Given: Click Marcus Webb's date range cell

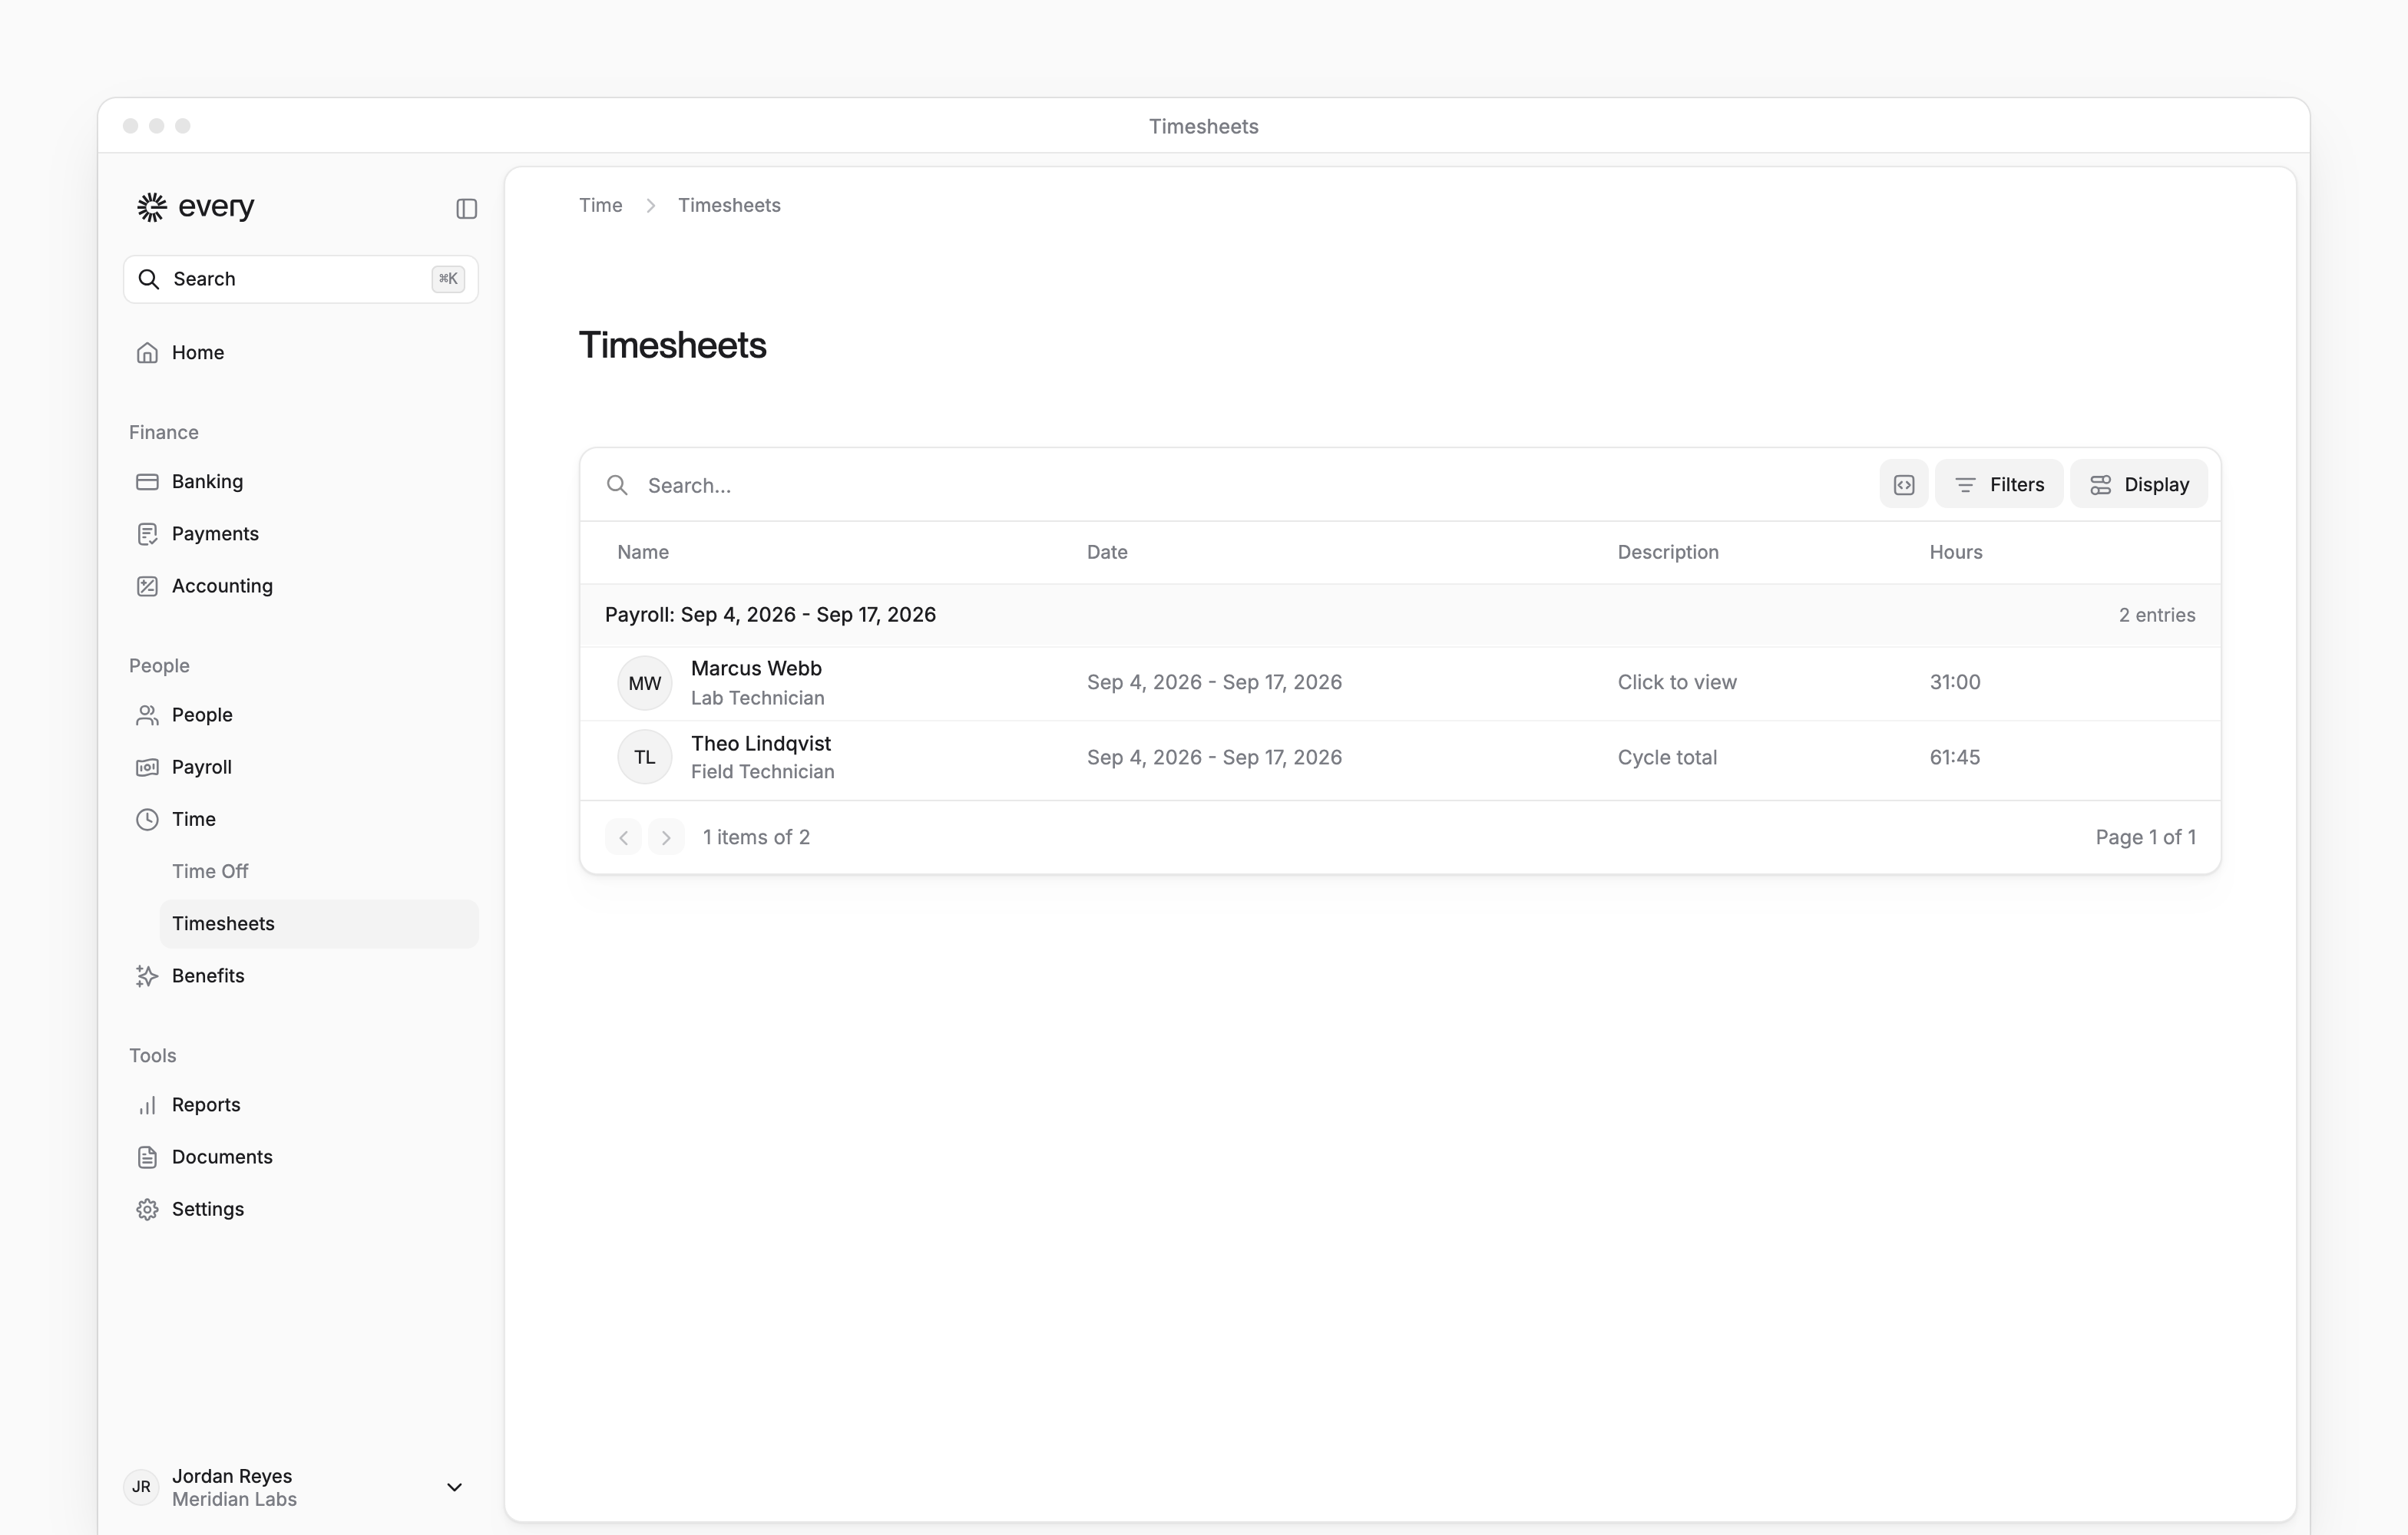Looking at the screenshot, I should pos(1214,682).
